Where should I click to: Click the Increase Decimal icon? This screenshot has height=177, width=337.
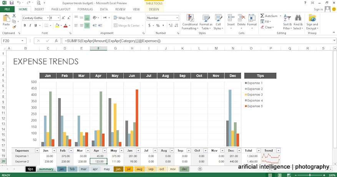[171, 26]
